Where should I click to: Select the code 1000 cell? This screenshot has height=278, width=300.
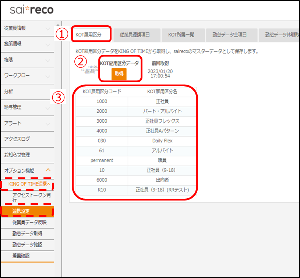tap(102, 102)
